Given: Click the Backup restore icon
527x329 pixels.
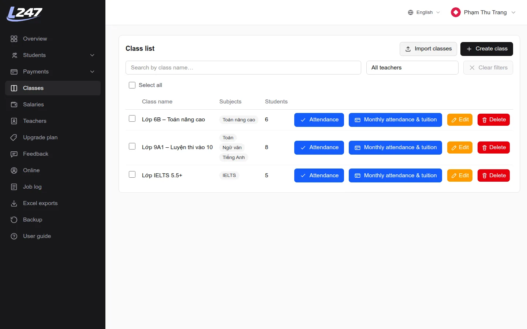Looking at the screenshot, I should point(14,220).
